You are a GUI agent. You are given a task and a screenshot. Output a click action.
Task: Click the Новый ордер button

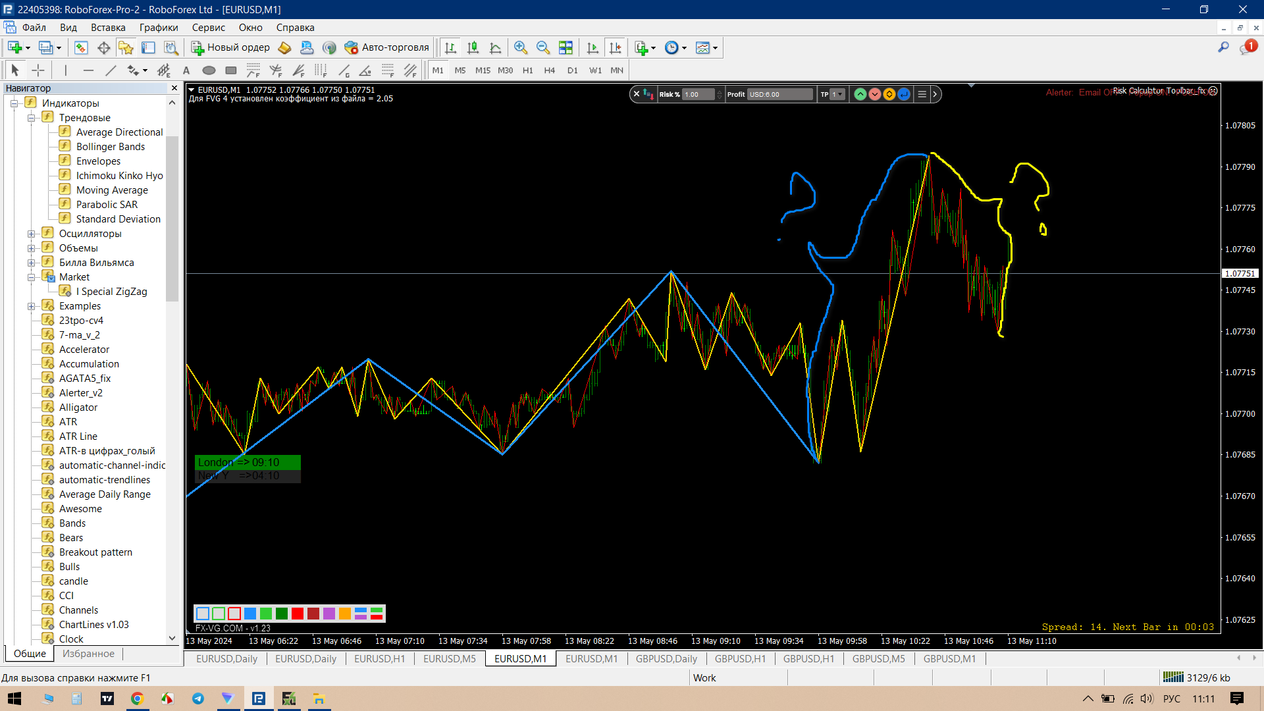click(231, 47)
